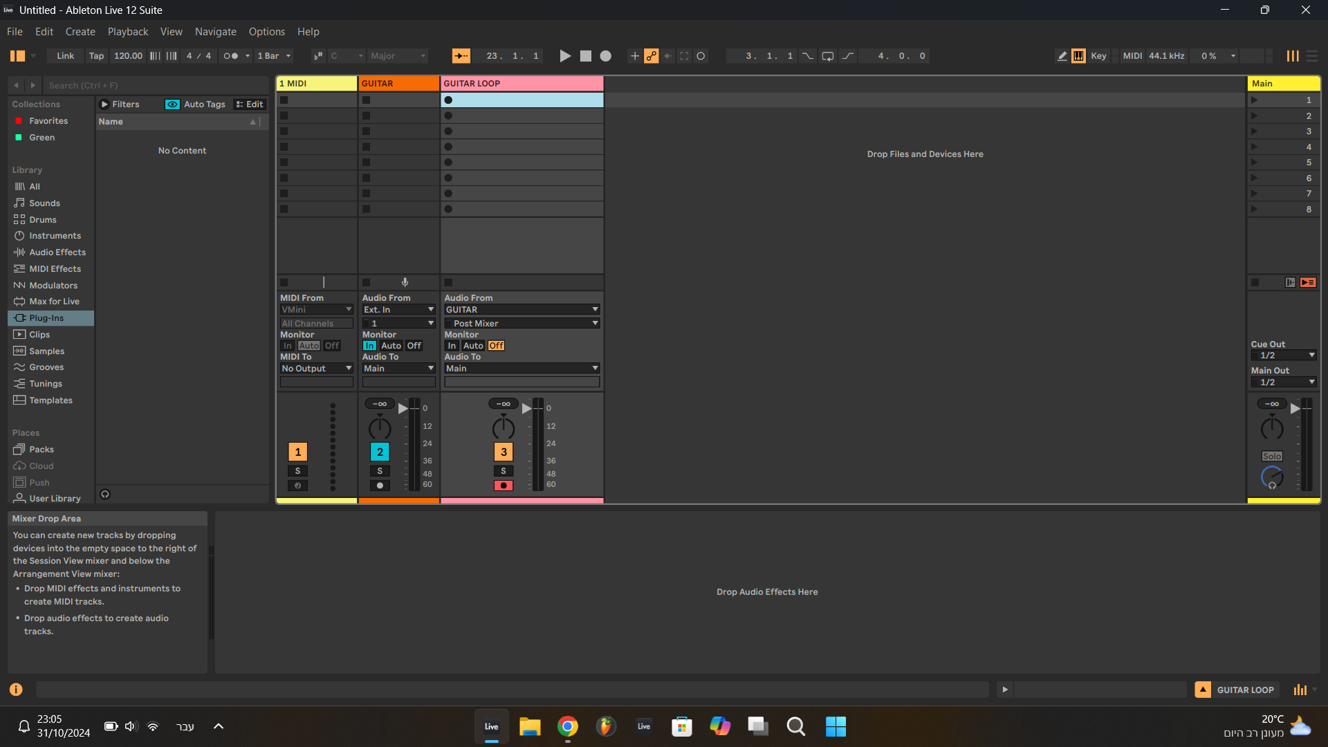This screenshot has height=747, width=1328.
Task: Start playback with the Play button
Action: pos(565,56)
